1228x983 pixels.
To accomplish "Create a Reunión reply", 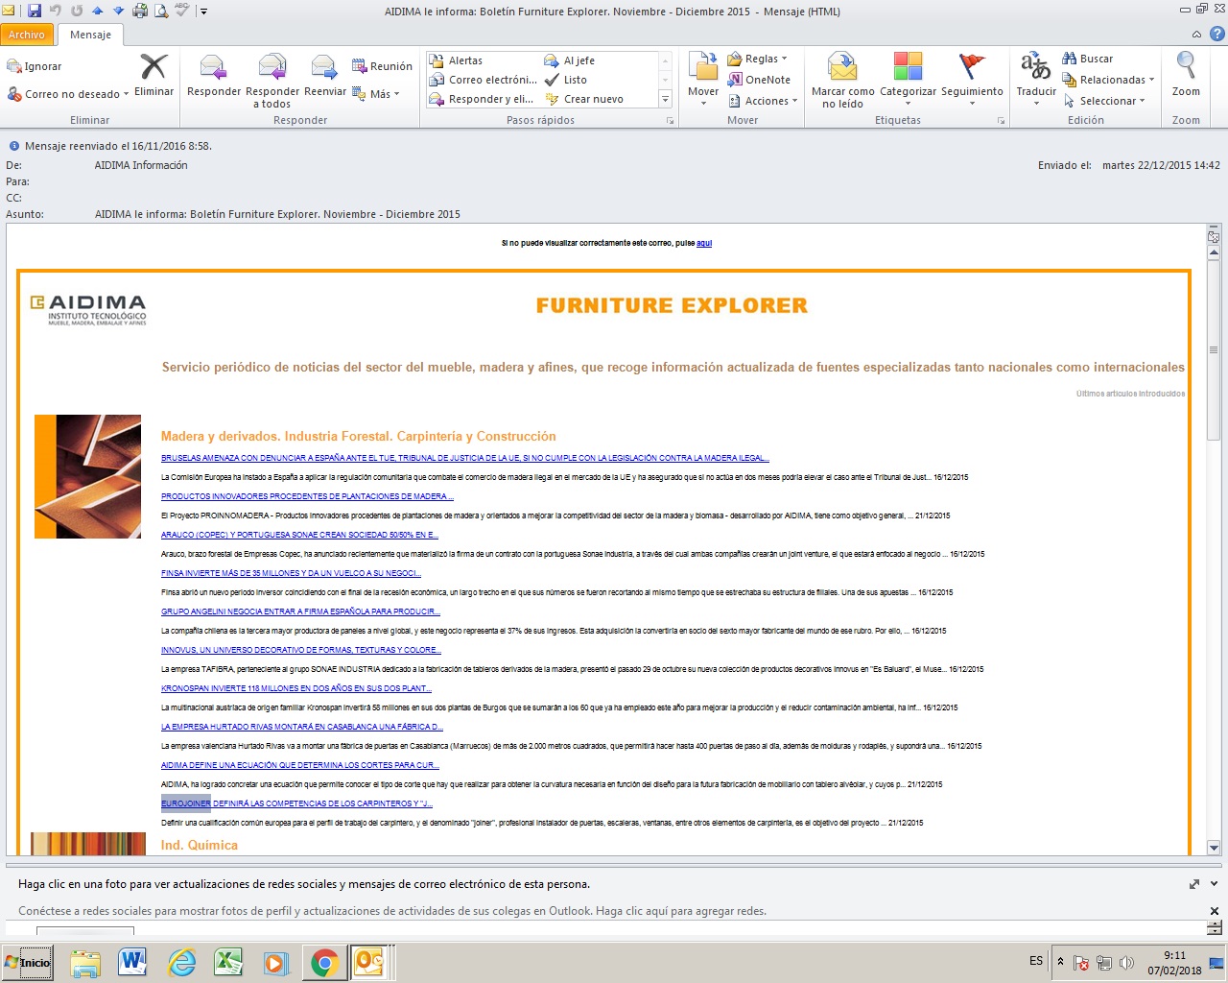I will (x=382, y=66).
